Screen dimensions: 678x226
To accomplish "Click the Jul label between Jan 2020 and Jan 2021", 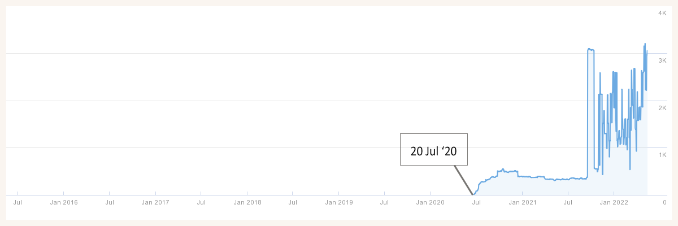I will (x=476, y=202).
